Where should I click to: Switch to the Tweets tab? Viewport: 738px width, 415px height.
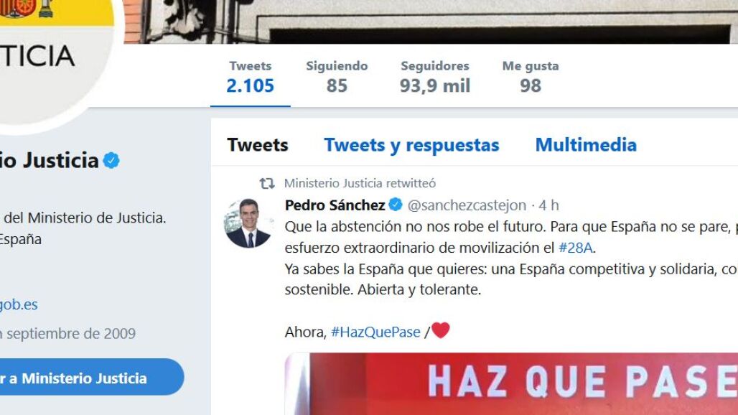click(x=258, y=145)
